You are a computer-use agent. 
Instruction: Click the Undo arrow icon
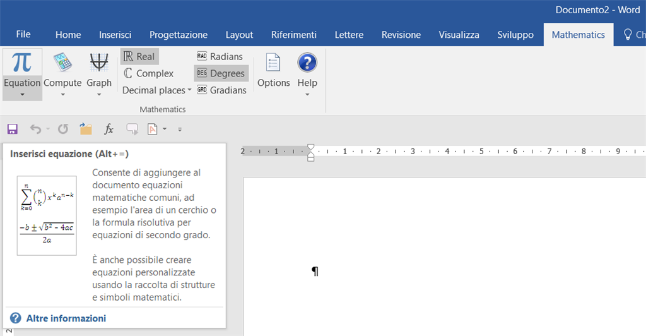point(36,129)
